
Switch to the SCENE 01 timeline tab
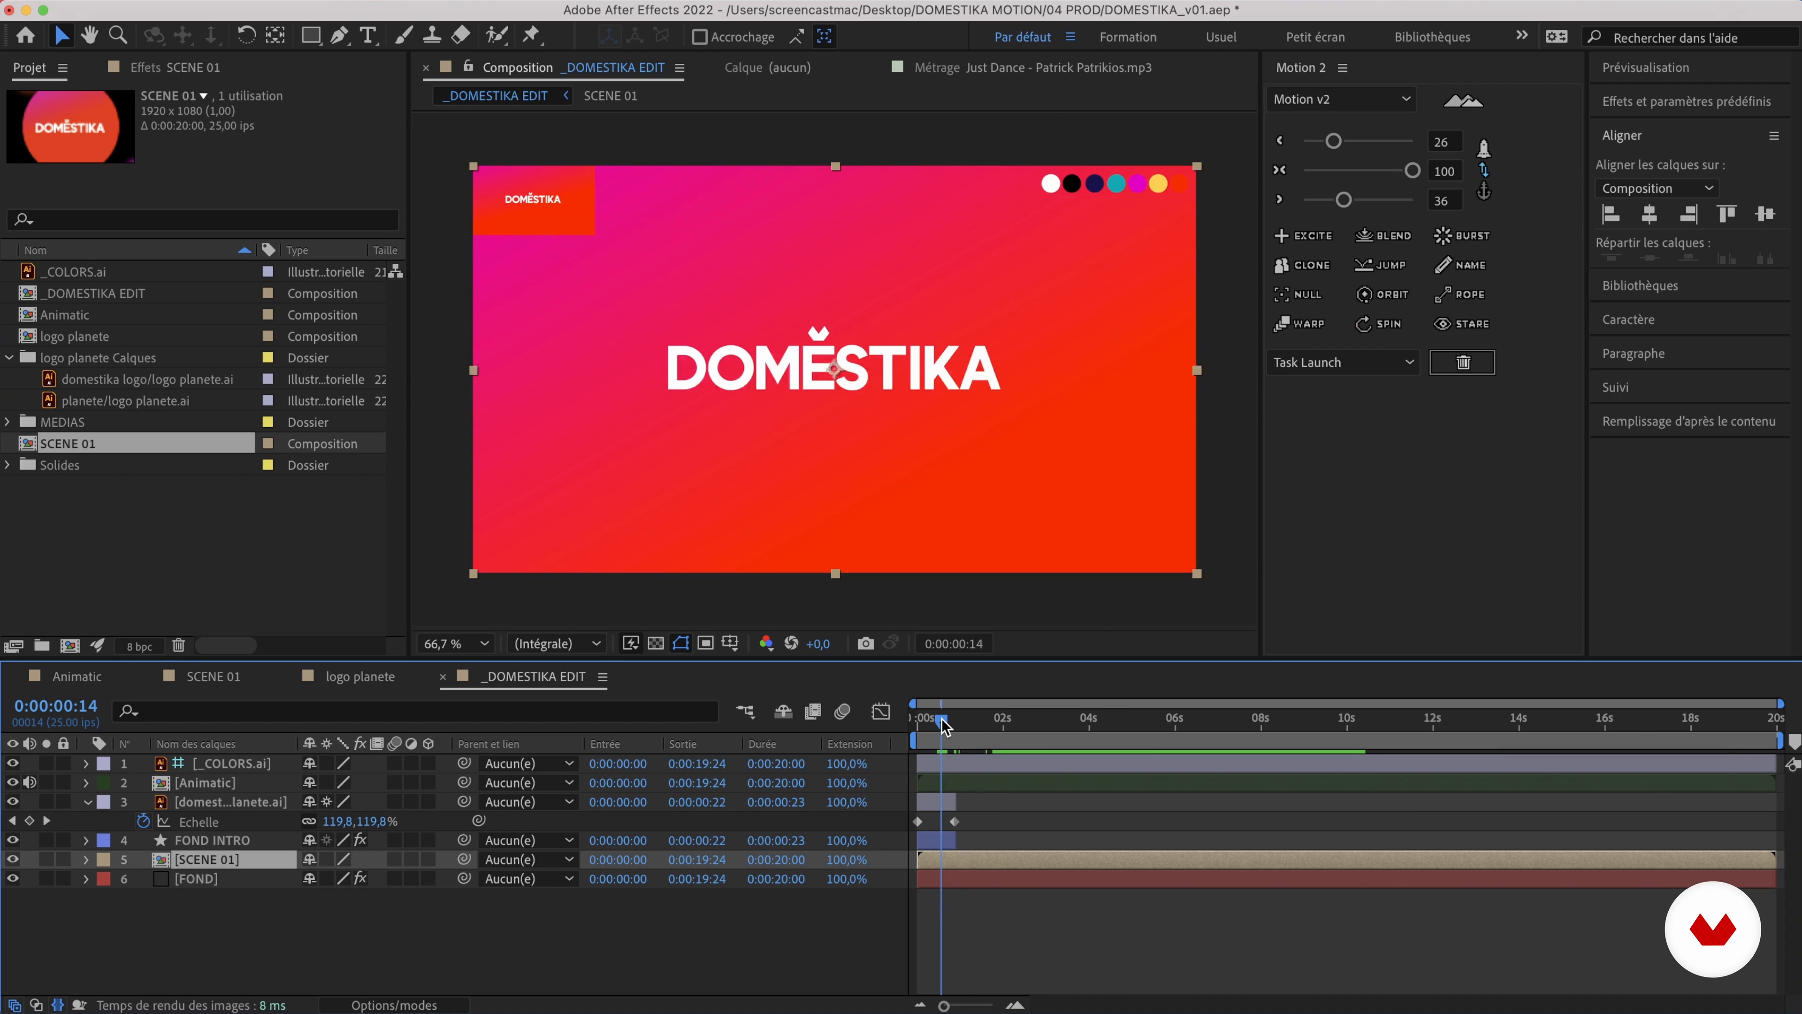click(x=213, y=676)
